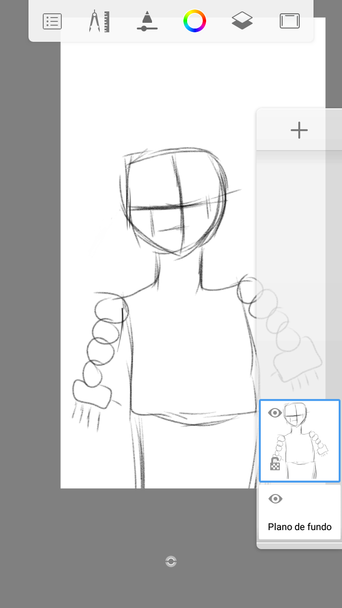This screenshot has height=608, width=342.
Task: Click the sketched figure's left-side hand
Action: 92,394
